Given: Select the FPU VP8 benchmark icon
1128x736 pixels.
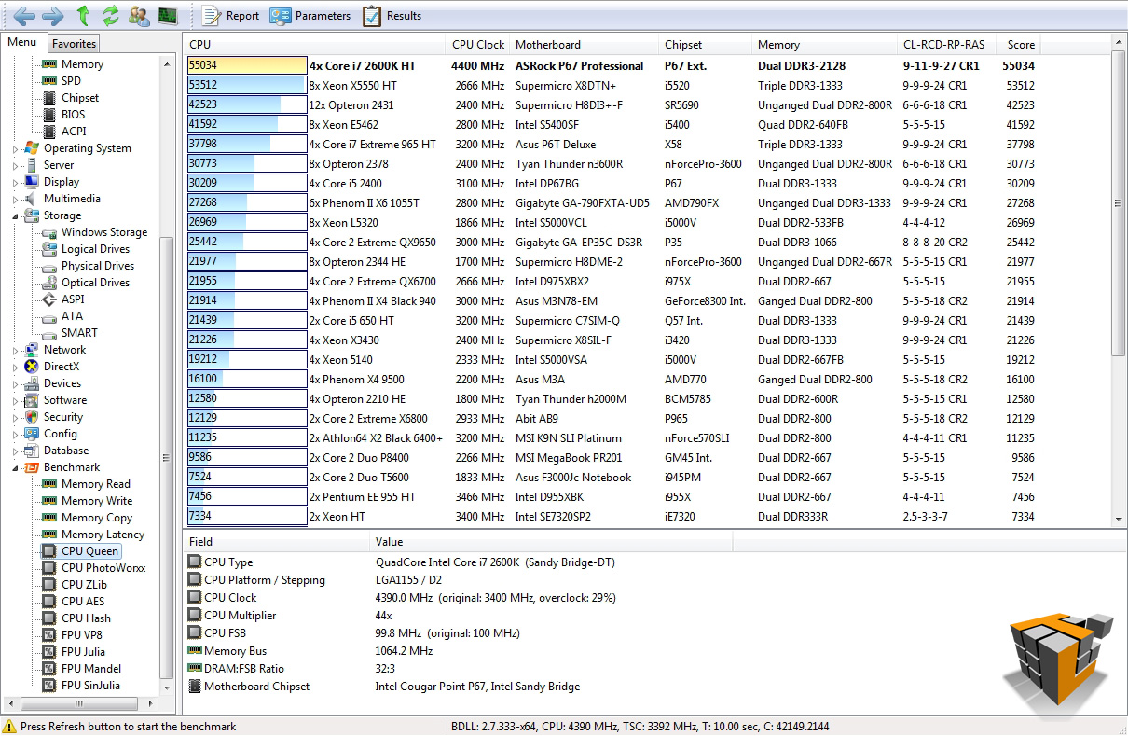Looking at the screenshot, I should tap(49, 635).
